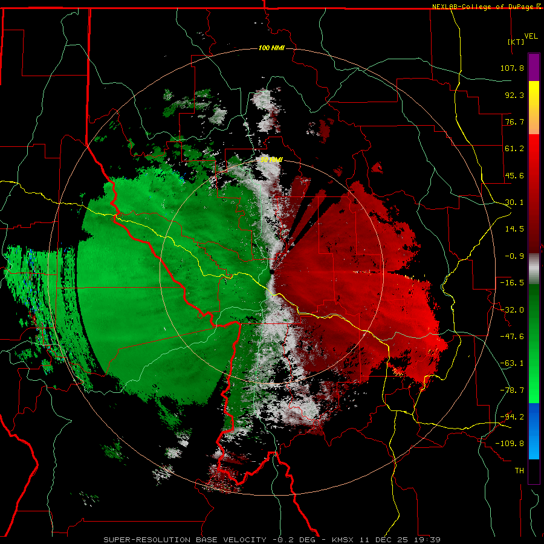Select the 76.7 legend value
Image resolution: width=544 pixels, height=544 pixels.
click(x=514, y=121)
